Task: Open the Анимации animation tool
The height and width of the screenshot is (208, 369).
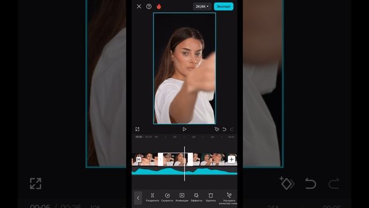Action: (182, 197)
